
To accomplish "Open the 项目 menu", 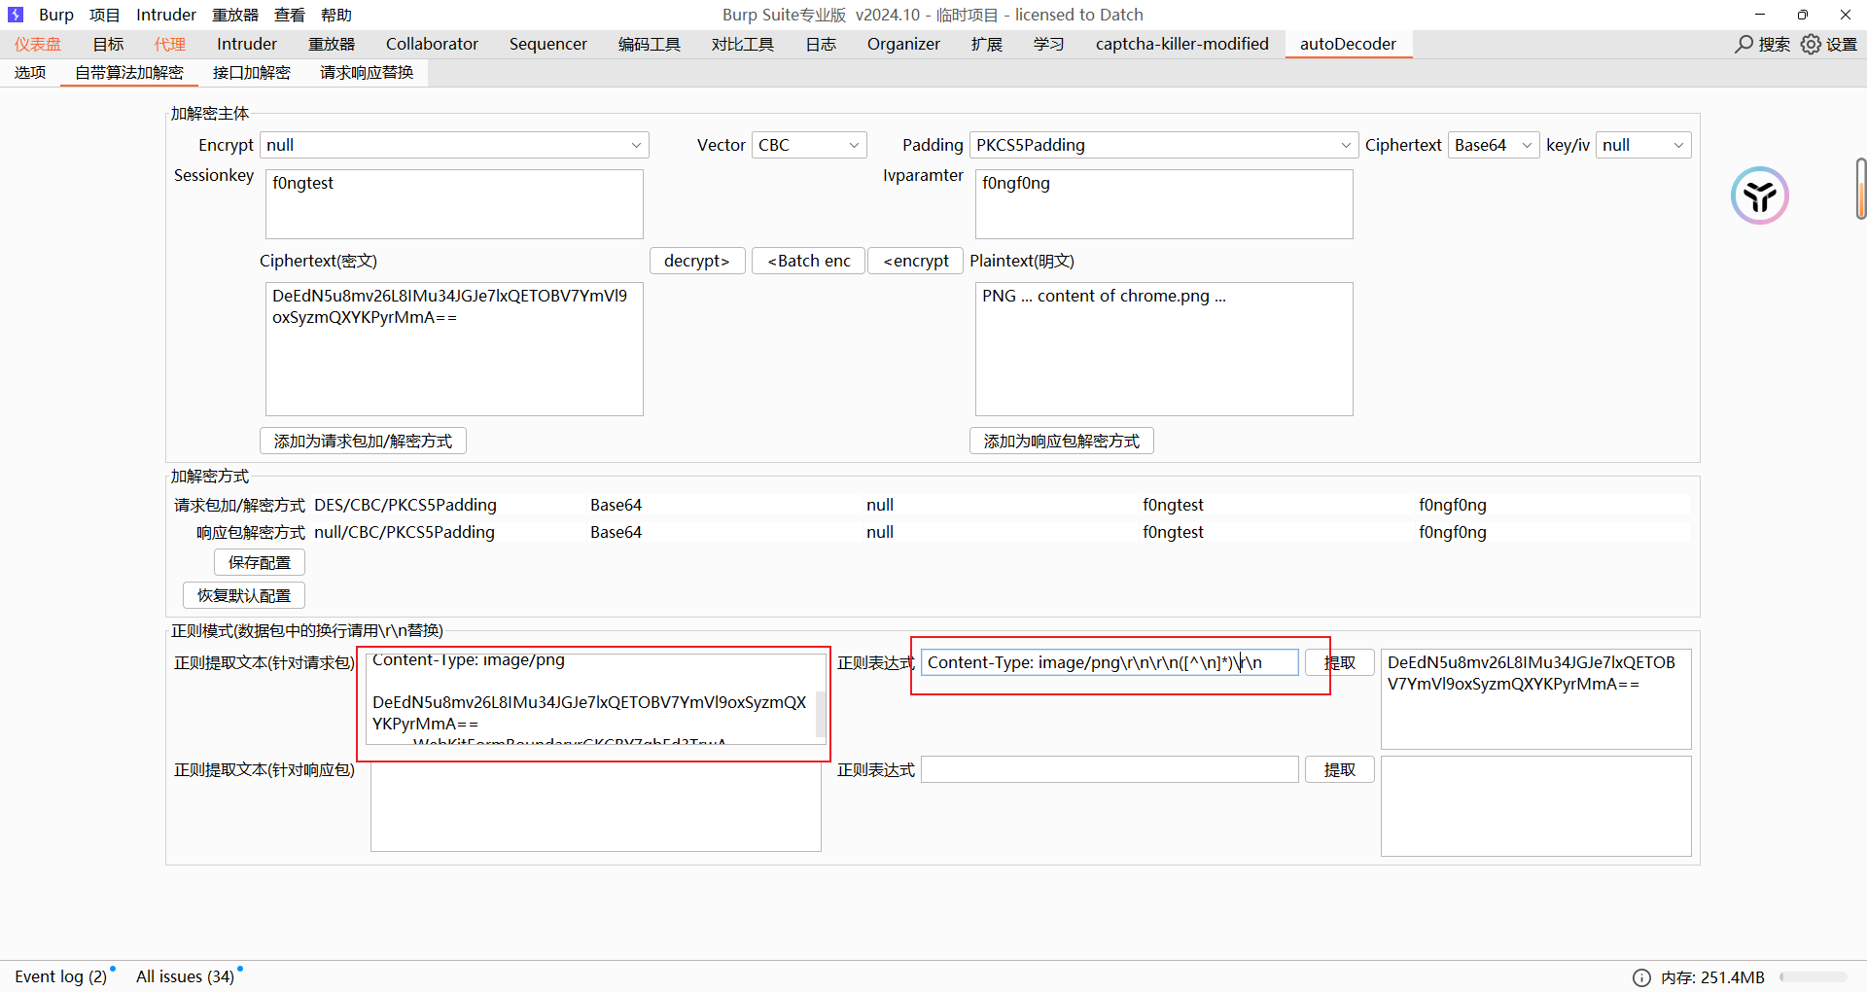I will [x=104, y=15].
